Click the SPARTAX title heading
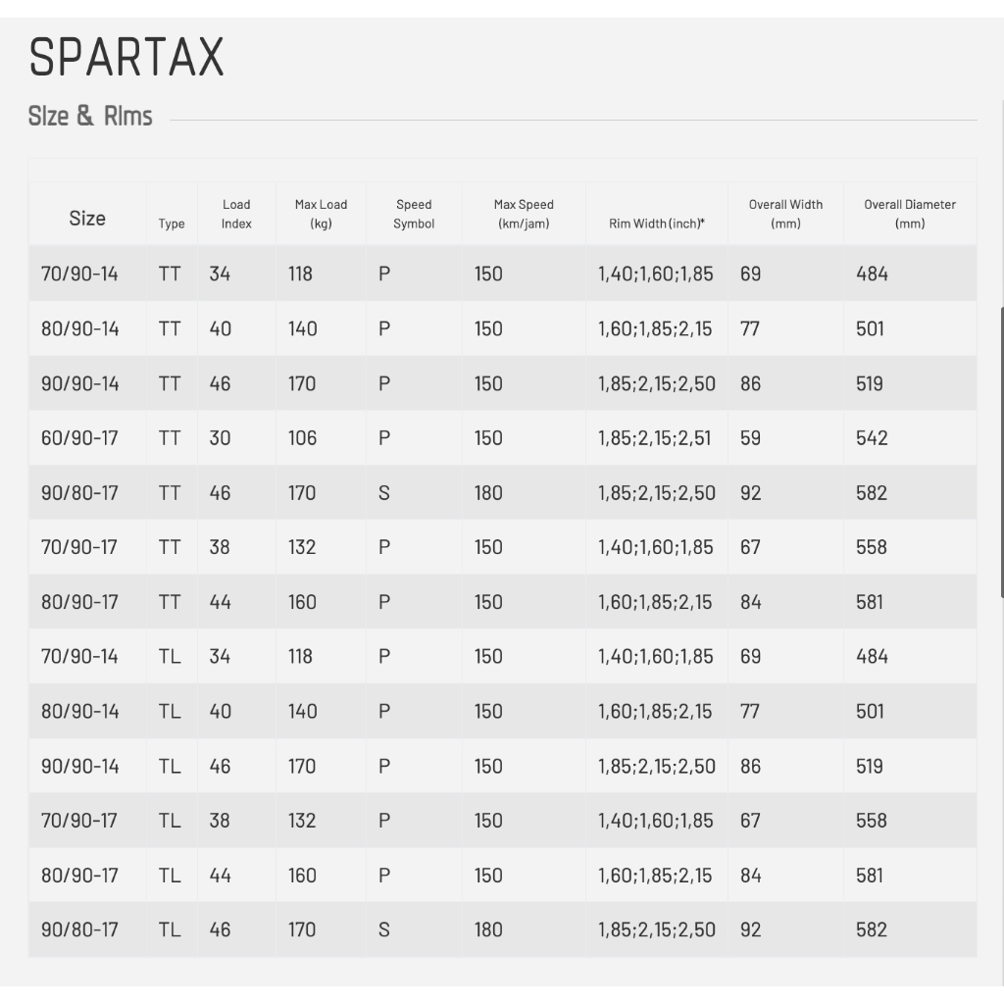The height and width of the screenshot is (1004, 1004). 126,58
